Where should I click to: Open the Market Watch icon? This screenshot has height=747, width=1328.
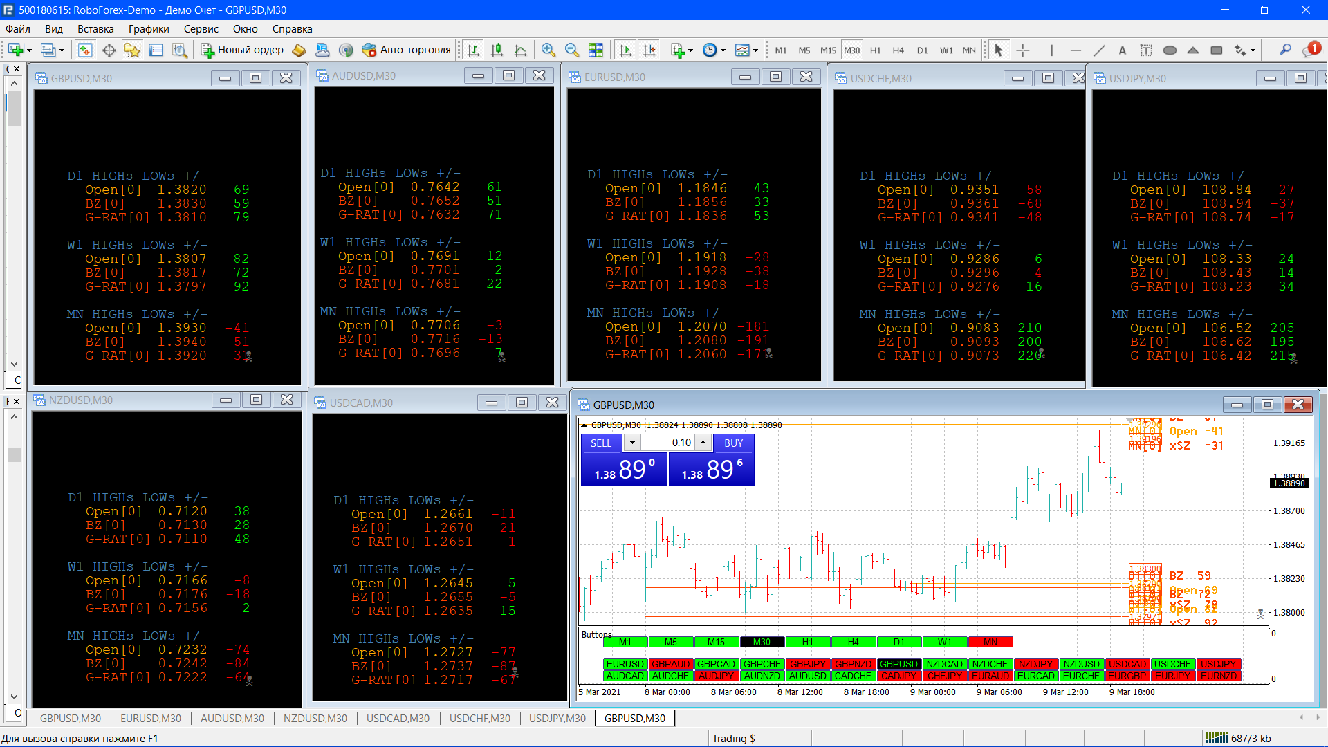85,50
